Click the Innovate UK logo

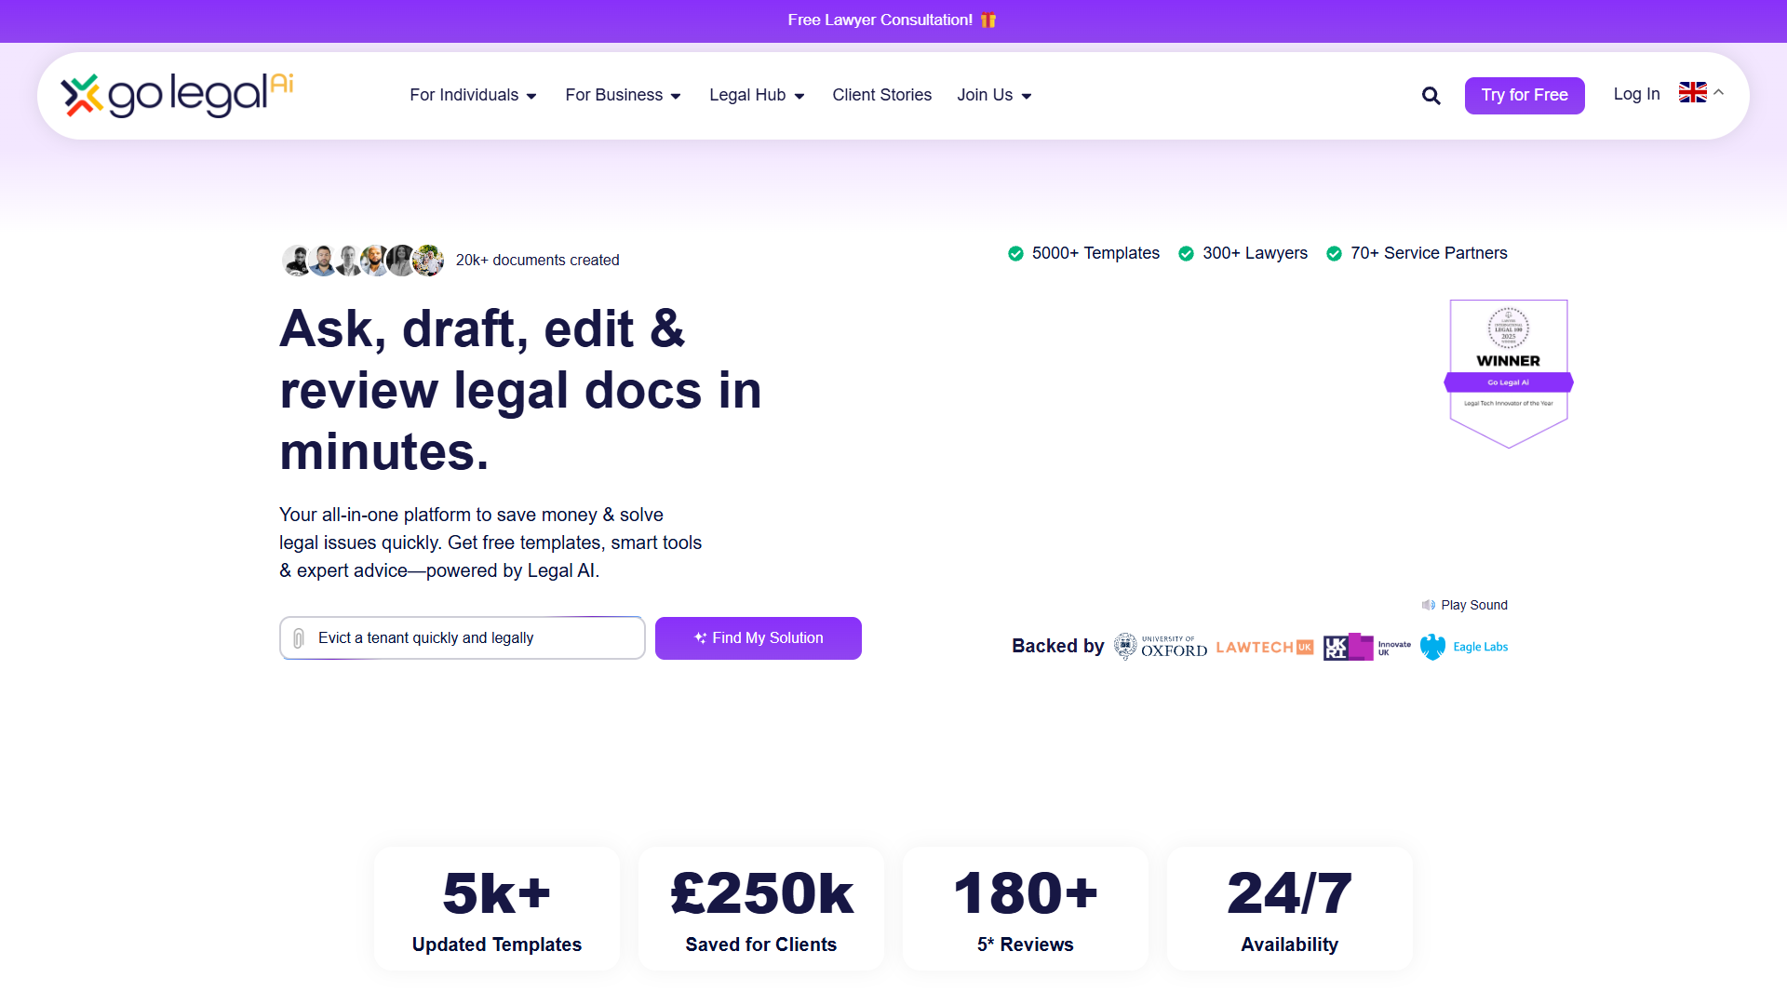[x=1367, y=647]
